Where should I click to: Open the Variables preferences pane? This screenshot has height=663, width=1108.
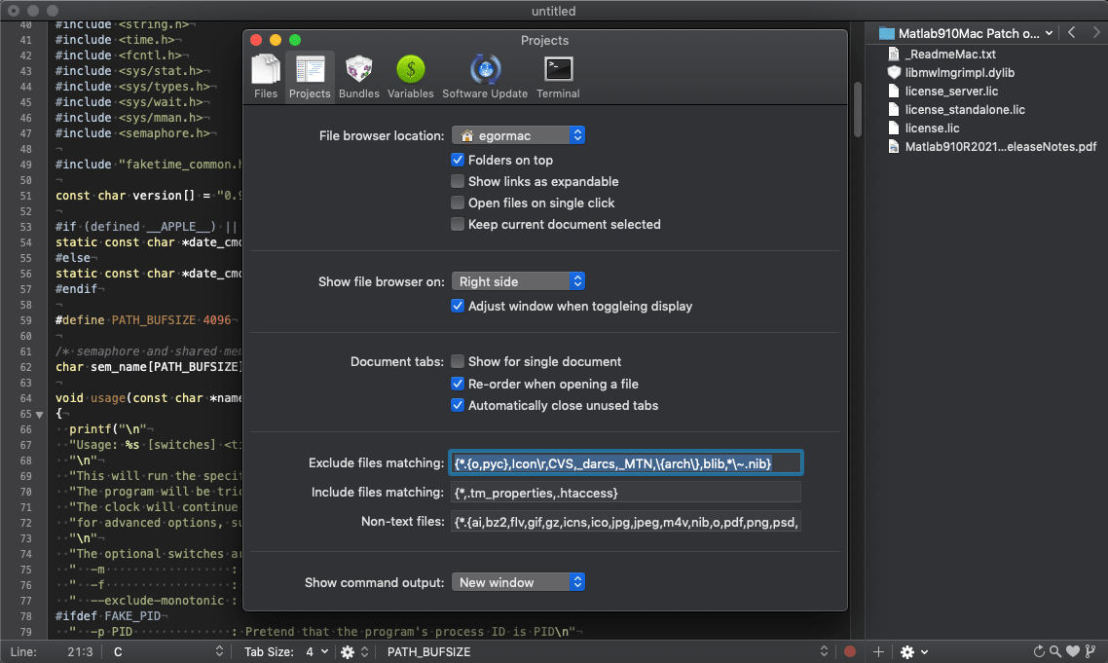click(411, 77)
